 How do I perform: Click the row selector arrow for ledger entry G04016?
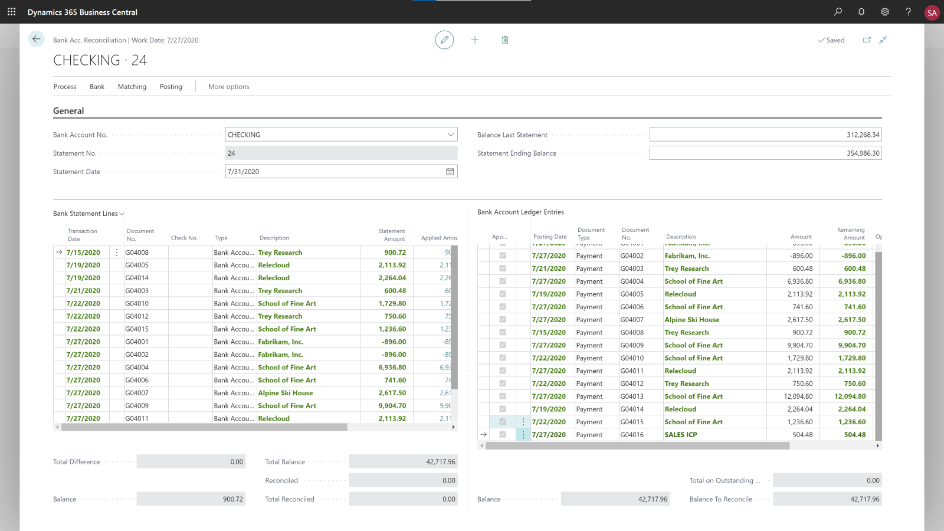click(x=484, y=435)
